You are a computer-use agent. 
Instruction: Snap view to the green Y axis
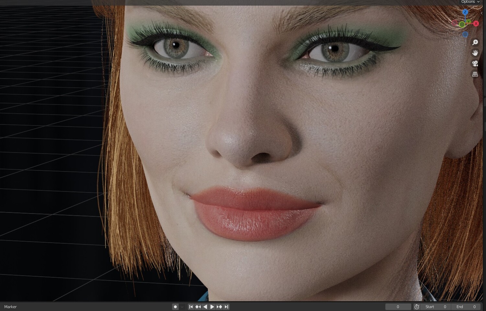(x=469, y=22)
